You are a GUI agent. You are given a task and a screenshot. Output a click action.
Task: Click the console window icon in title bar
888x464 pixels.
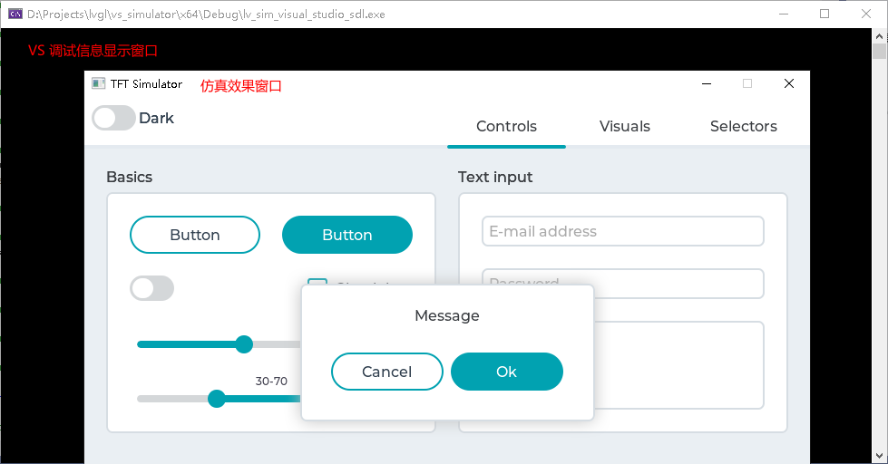coord(15,14)
